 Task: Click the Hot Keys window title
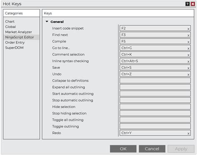point(12,4)
